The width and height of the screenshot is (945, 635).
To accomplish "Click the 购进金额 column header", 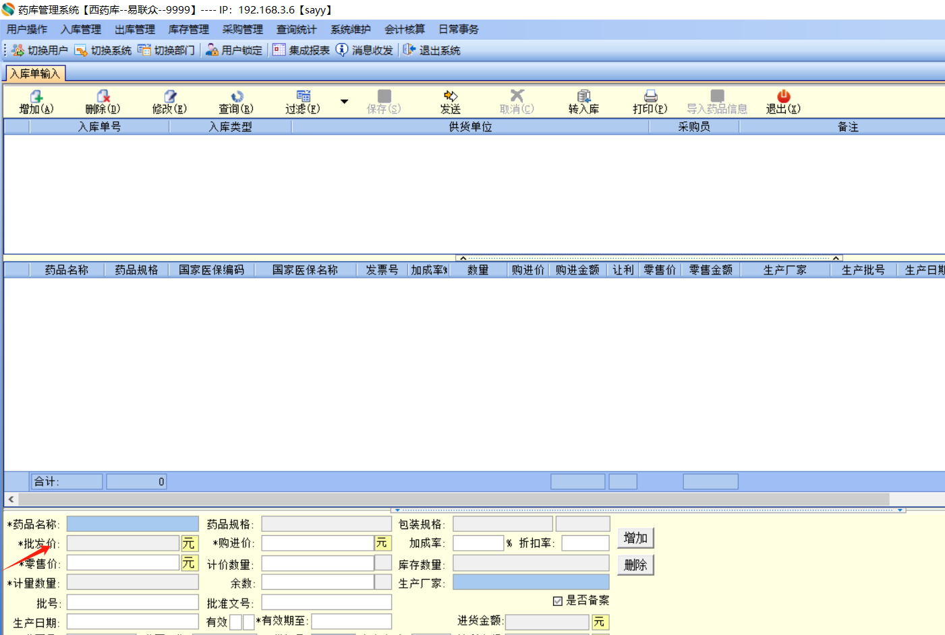I will (577, 270).
